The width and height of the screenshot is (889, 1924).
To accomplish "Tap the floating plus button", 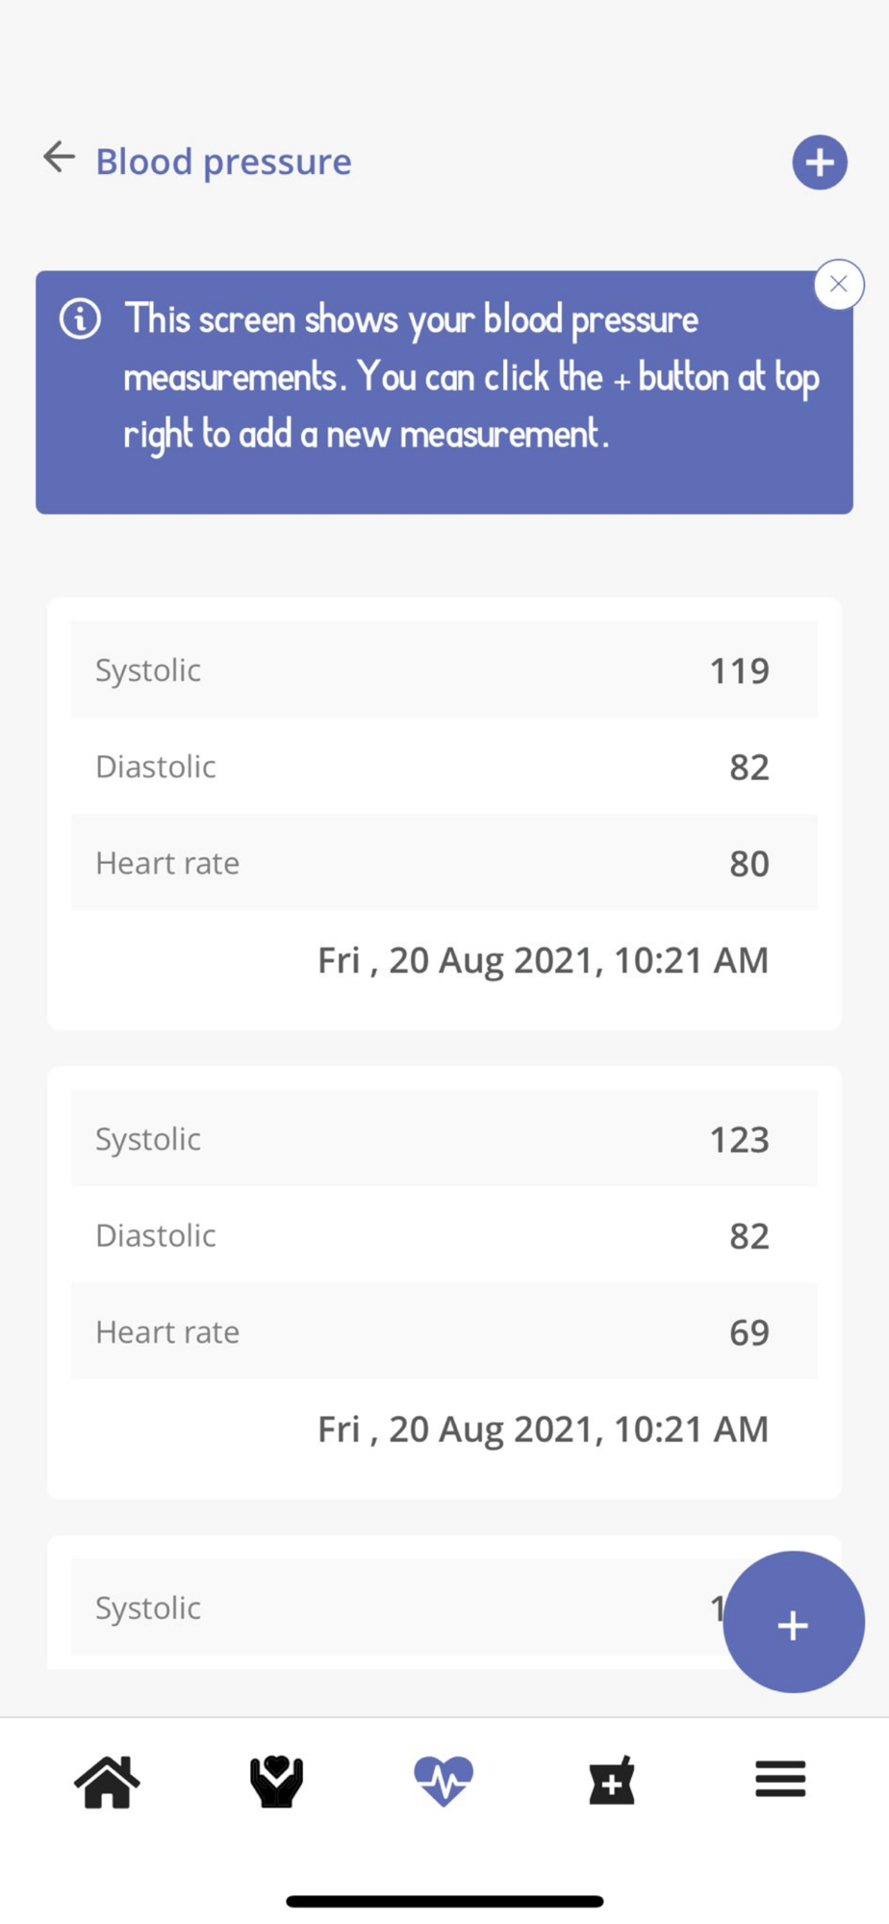I will point(794,1623).
